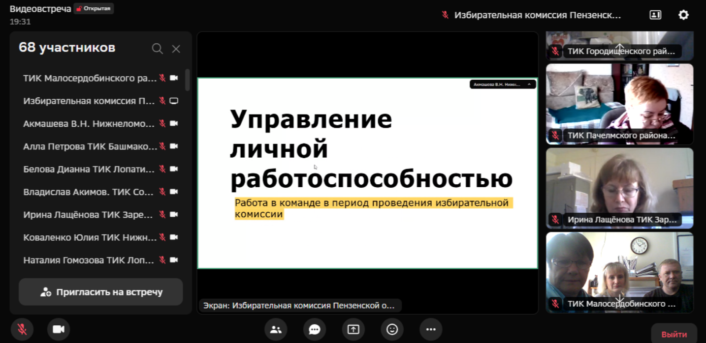Open the chat bubble button
Viewport: 706px width, 343px height.
315,329
